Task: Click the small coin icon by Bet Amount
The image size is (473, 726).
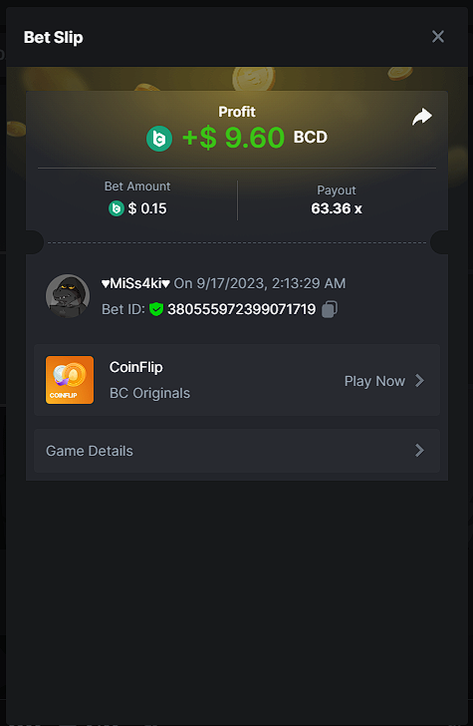Action: (117, 208)
